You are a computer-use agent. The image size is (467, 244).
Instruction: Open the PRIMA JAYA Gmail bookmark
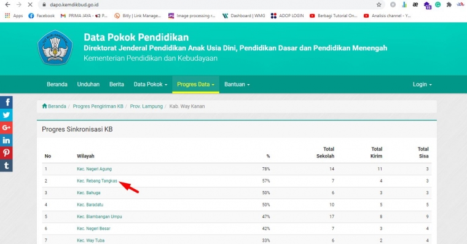pyautogui.click(x=84, y=16)
